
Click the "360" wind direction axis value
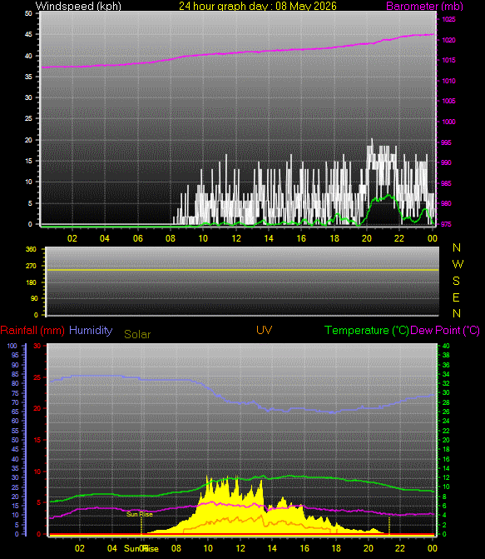(31, 249)
